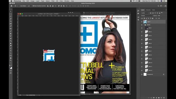176x99 pixels.
Task: Select the Dodge tool
Action: click(x=11, y=46)
